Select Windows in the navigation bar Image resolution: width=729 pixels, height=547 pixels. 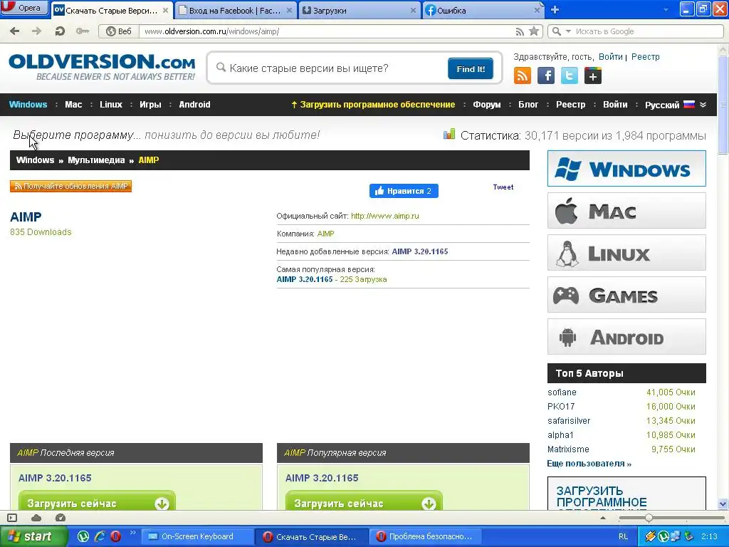28,105
